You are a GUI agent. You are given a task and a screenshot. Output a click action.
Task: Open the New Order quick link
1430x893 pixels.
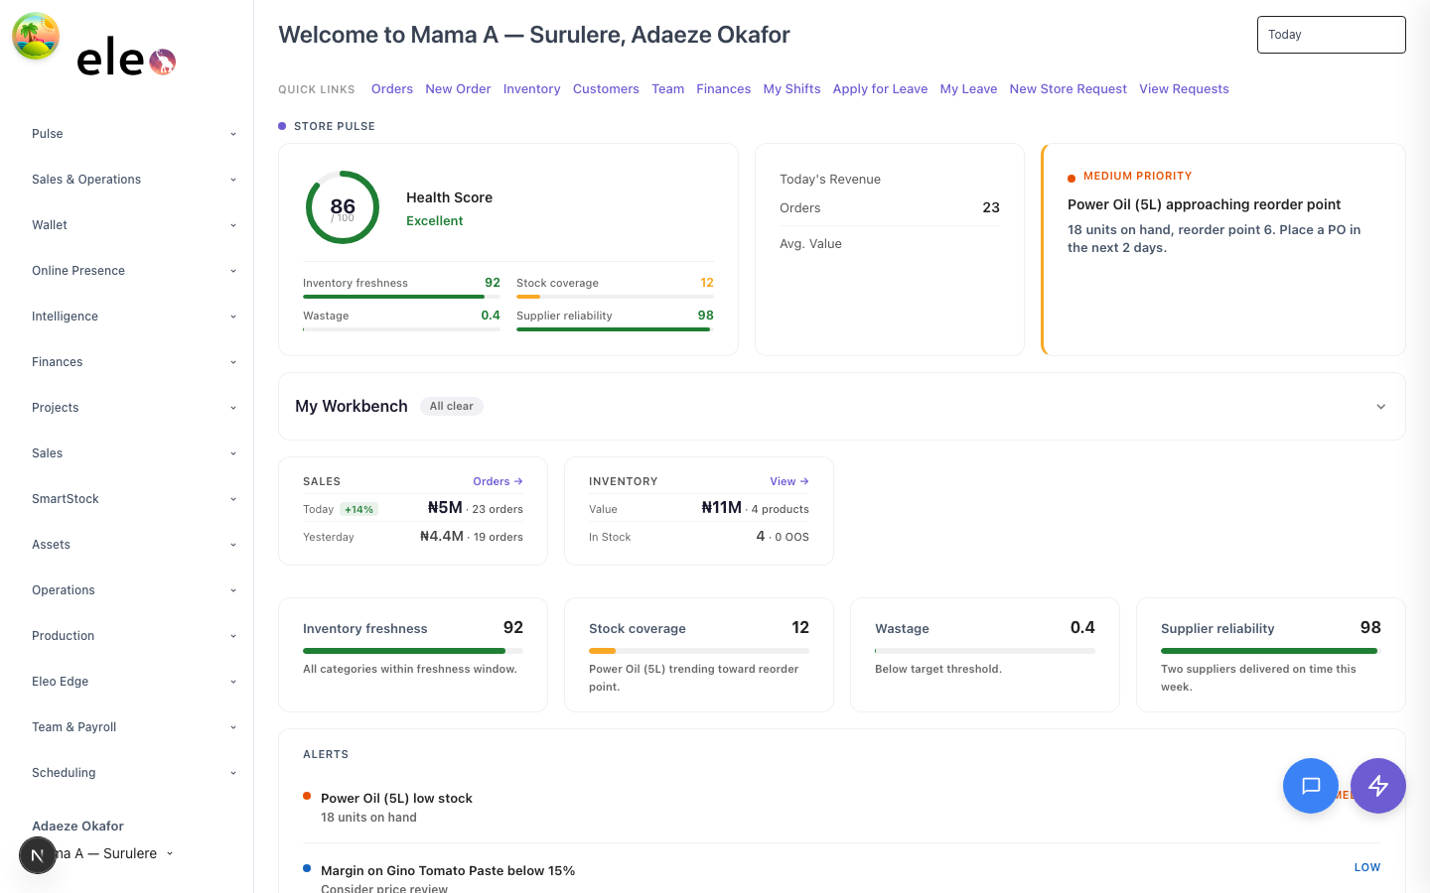coord(458,89)
